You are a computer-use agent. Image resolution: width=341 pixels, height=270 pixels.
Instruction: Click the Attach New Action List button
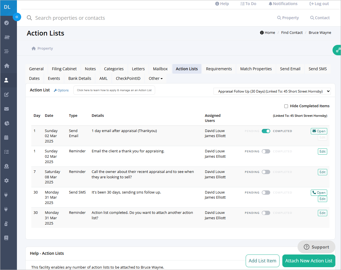click(309, 261)
